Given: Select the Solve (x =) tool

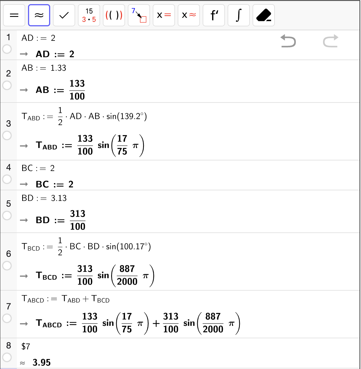Looking at the screenshot, I should [164, 16].
